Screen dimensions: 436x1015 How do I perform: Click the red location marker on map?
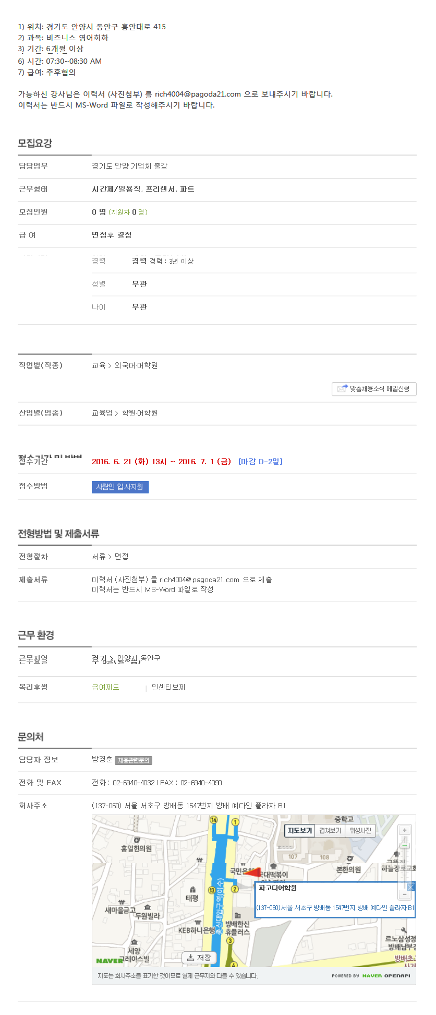(252, 872)
